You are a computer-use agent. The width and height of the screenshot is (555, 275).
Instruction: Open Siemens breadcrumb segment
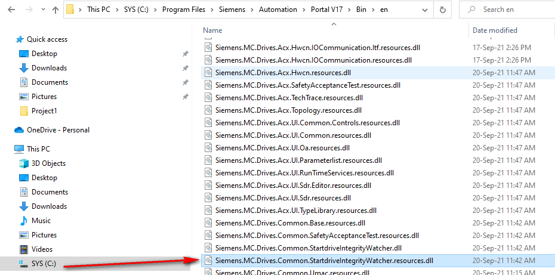point(232,10)
